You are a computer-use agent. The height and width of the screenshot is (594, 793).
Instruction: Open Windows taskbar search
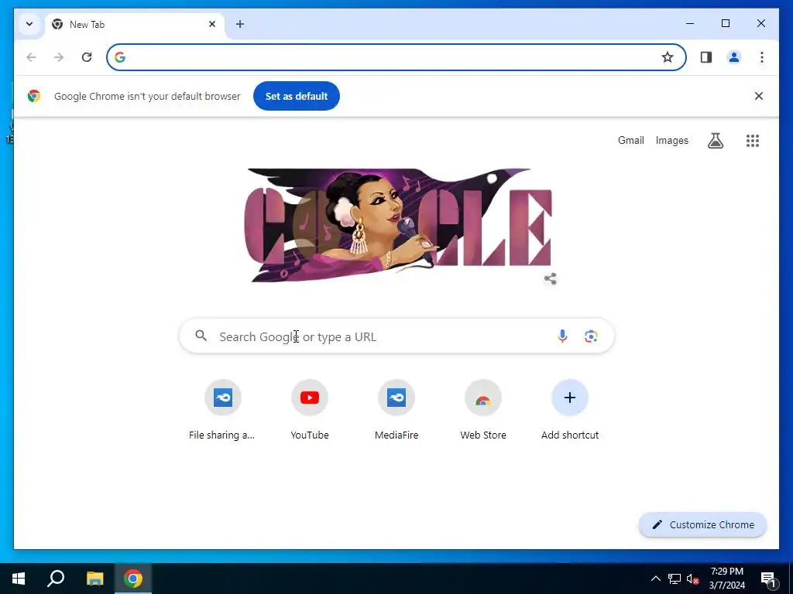pos(56,579)
